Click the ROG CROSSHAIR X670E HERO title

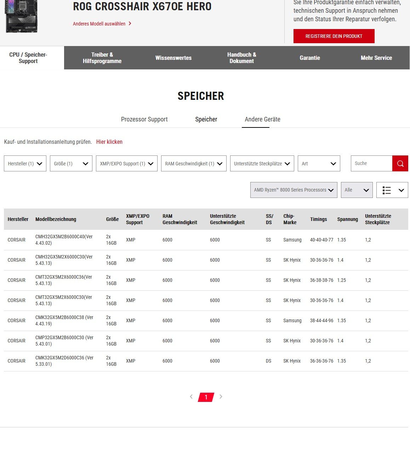pos(142,6)
